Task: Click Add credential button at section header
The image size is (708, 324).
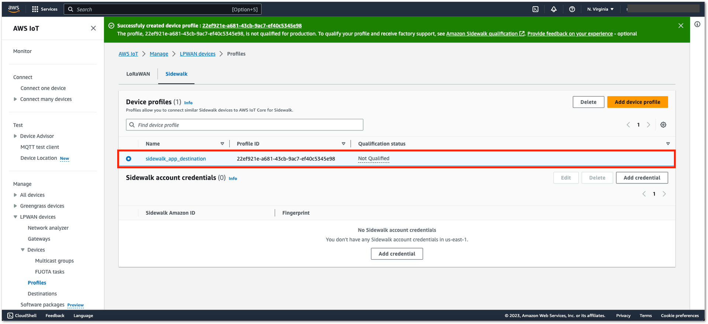Action: 642,178
